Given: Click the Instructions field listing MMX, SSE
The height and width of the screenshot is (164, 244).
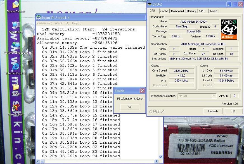Looking at the screenshot, I should 203,59.
